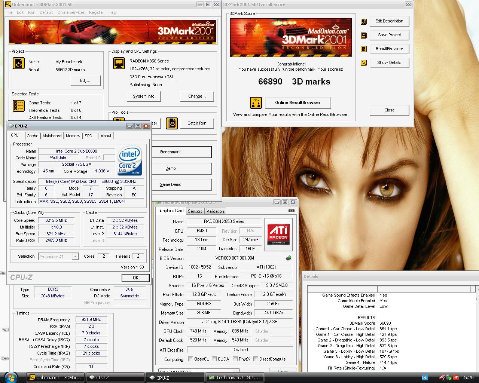This screenshot has height=383, width=479.
Task: Select the CPU tab in CPU-Z
Action: click(15, 135)
